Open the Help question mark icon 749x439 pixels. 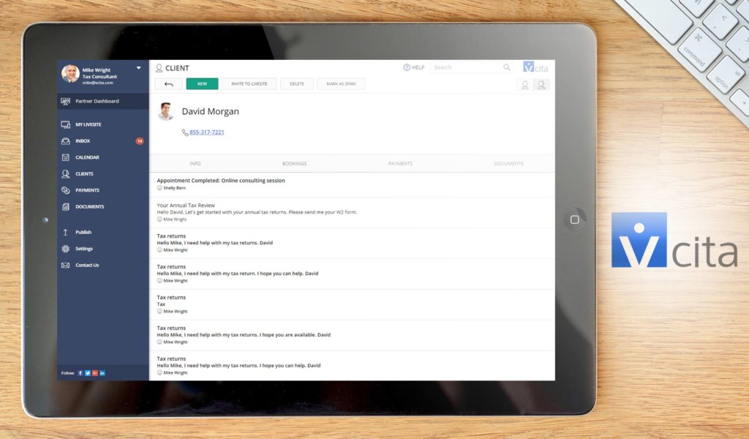click(407, 67)
